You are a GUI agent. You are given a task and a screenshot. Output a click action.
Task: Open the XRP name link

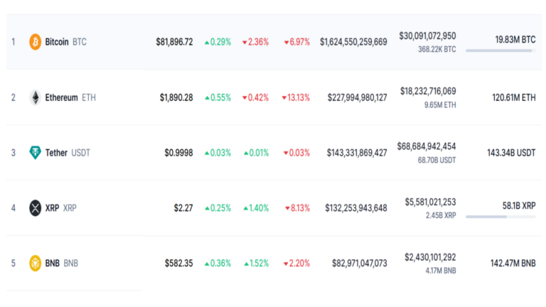52,208
